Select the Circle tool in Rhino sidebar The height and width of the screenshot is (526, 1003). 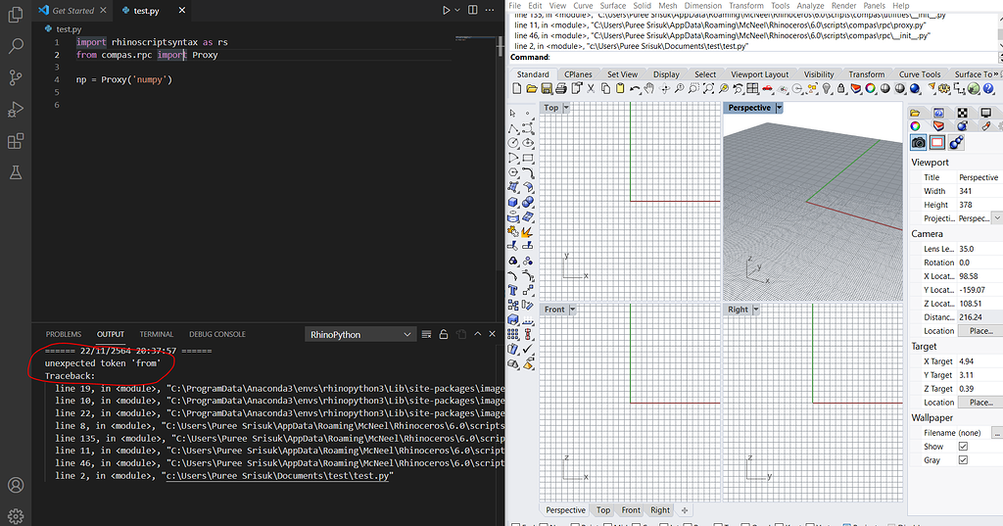pos(513,143)
